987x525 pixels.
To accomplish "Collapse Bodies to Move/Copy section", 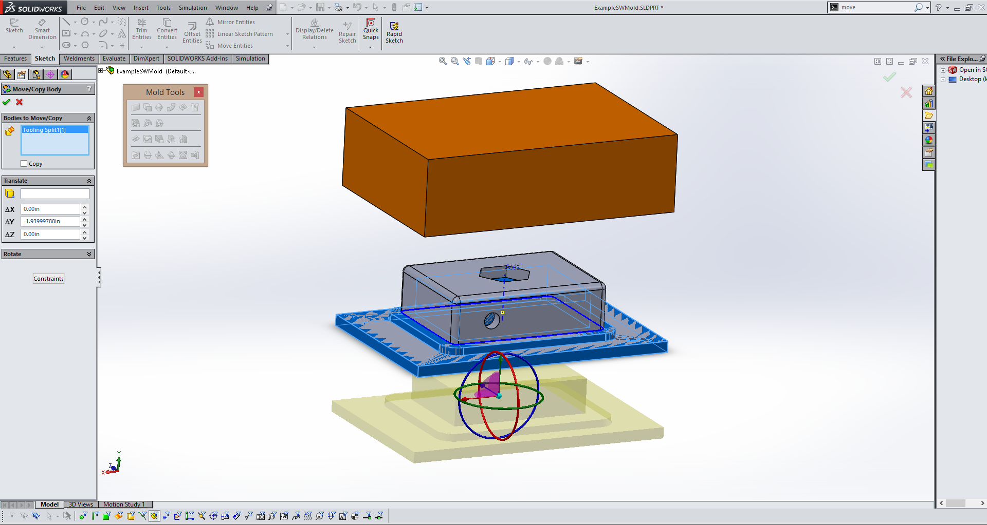I will pyautogui.click(x=89, y=118).
